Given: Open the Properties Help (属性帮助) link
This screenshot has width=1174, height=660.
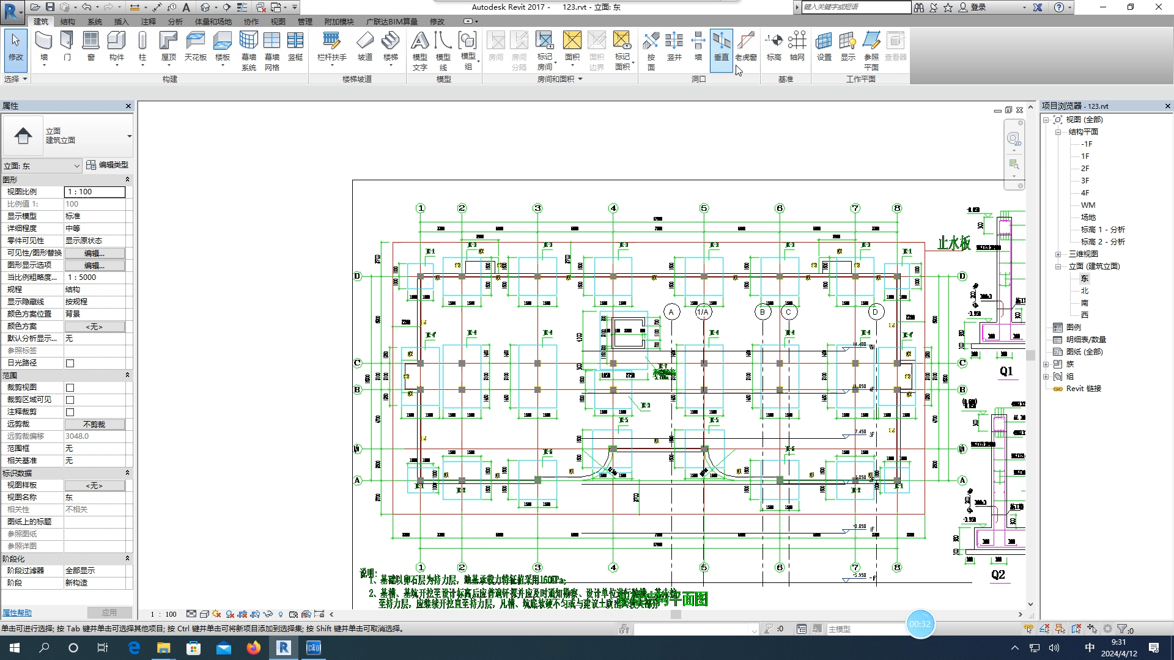Looking at the screenshot, I should tap(17, 613).
